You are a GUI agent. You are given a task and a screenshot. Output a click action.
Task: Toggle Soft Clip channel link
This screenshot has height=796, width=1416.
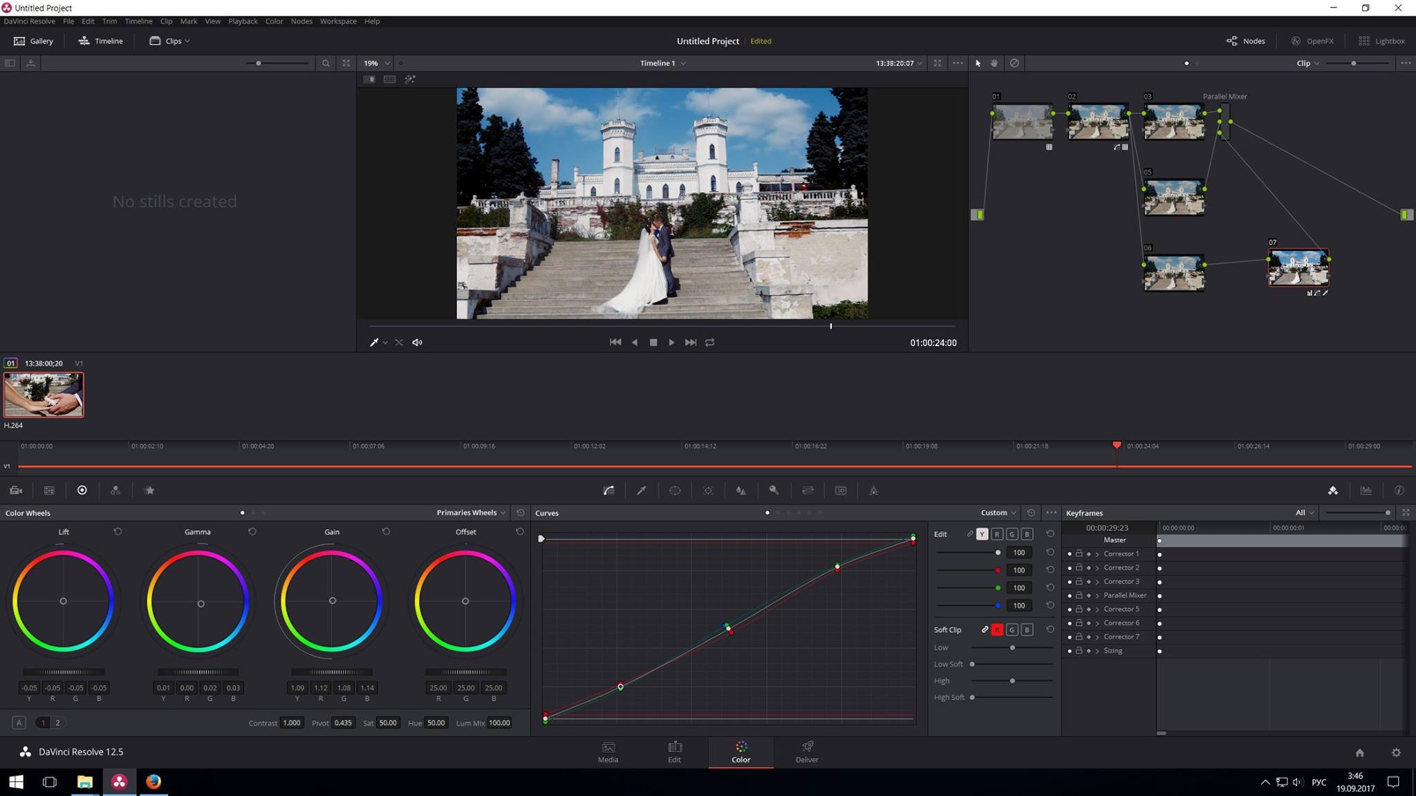[x=985, y=629]
